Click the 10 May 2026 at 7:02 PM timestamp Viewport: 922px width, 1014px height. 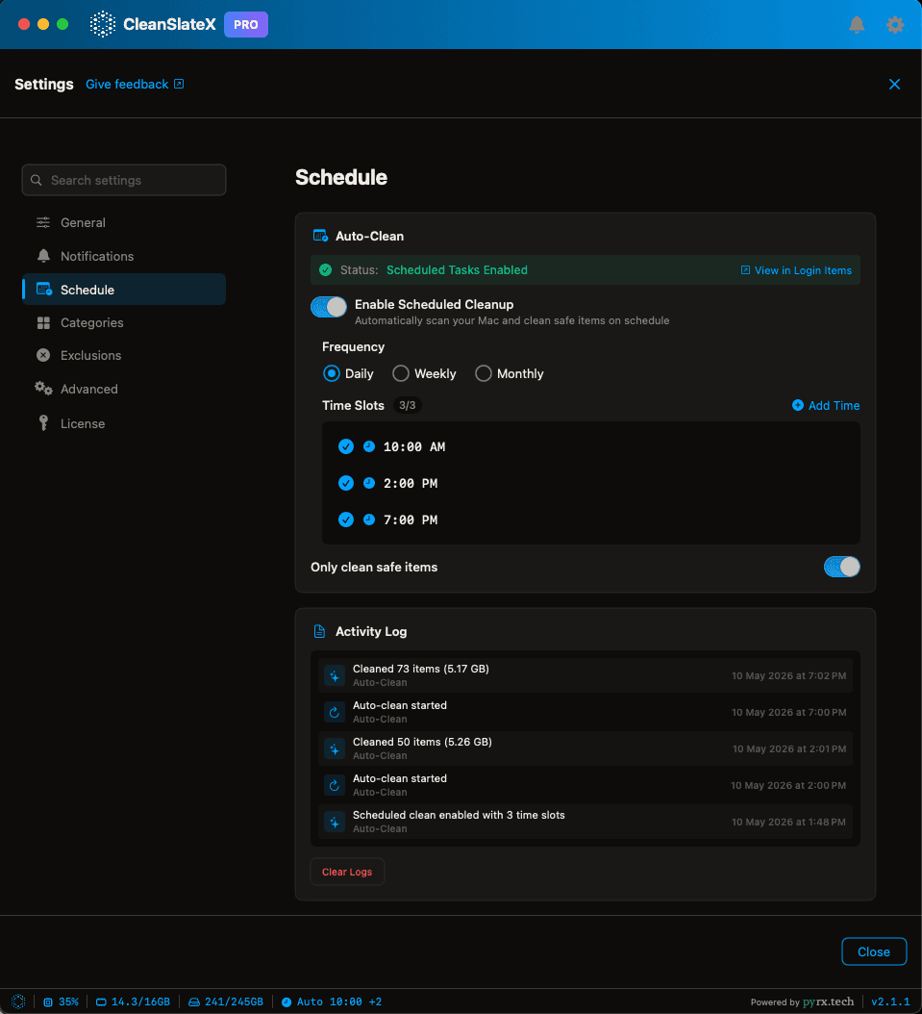point(789,675)
